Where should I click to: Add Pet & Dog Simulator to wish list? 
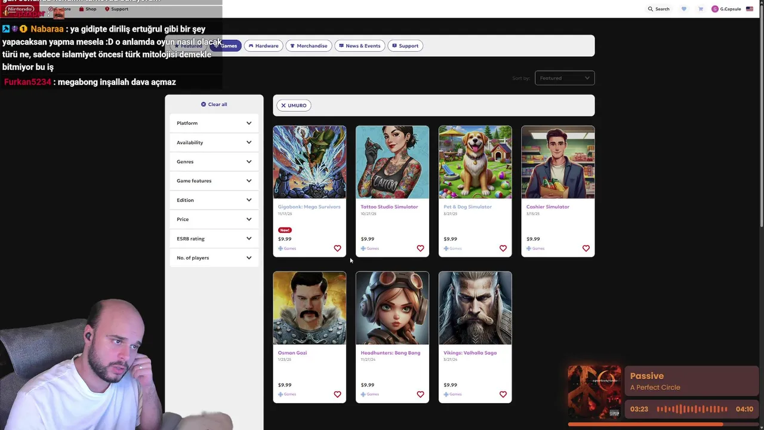click(x=503, y=248)
